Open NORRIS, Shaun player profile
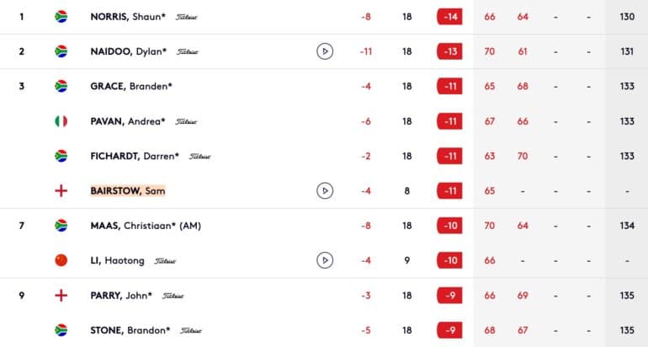The width and height of the screenshot is (648, 347). [x=128, y=17]
